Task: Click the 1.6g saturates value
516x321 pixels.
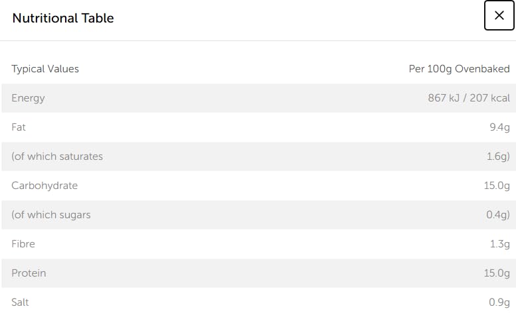Action: (x=498, y=157)
